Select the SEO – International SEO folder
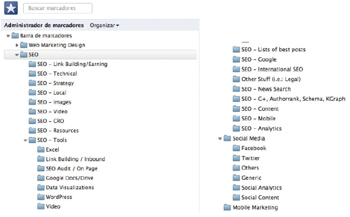This screenshot has width=350, height=217. (x=272, y=69)
